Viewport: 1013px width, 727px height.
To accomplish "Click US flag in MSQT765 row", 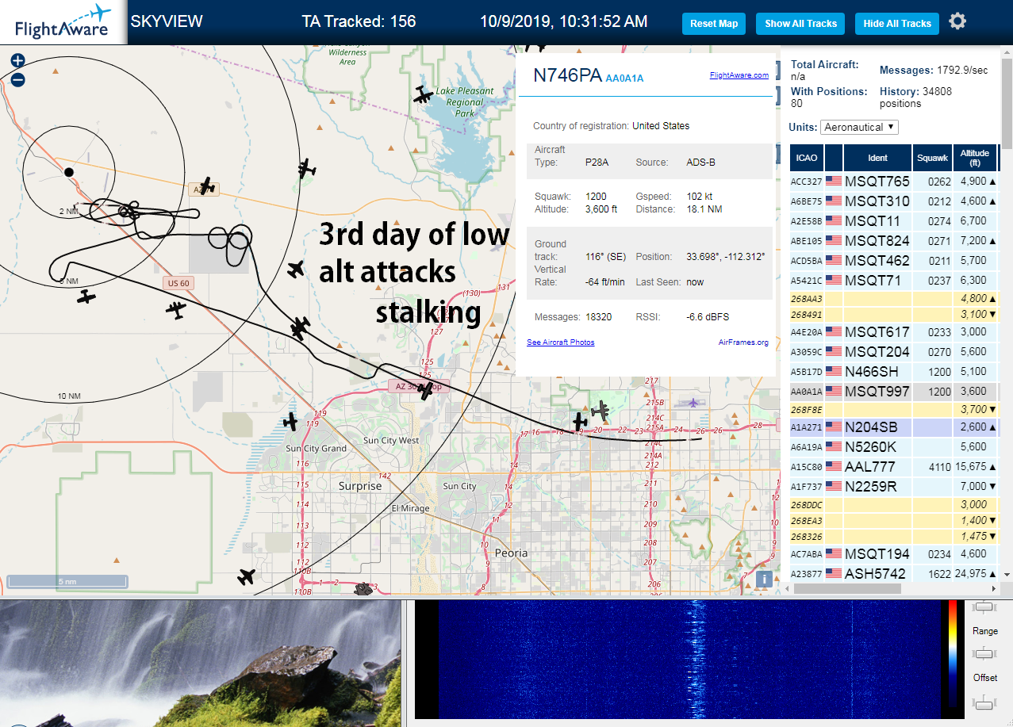I will [834, 181].
